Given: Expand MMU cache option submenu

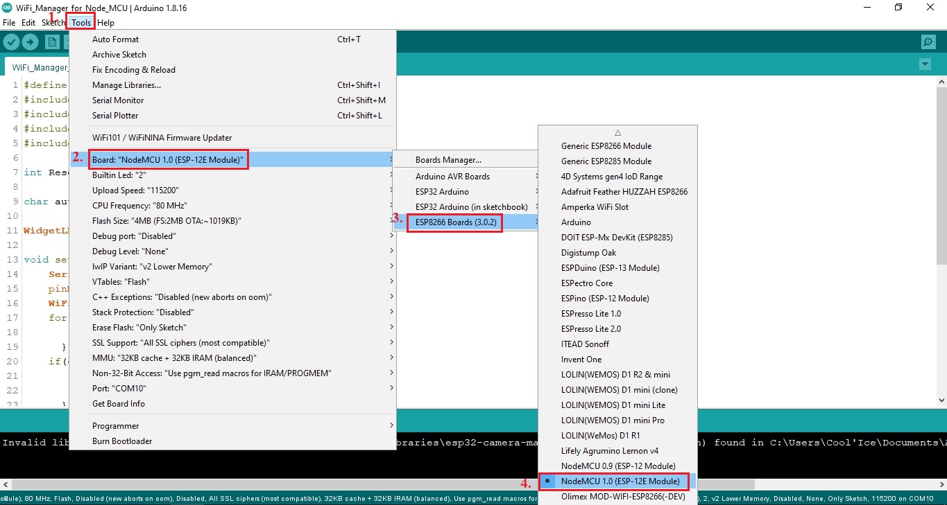Looking at the screenshot, I should coord(233,358).
